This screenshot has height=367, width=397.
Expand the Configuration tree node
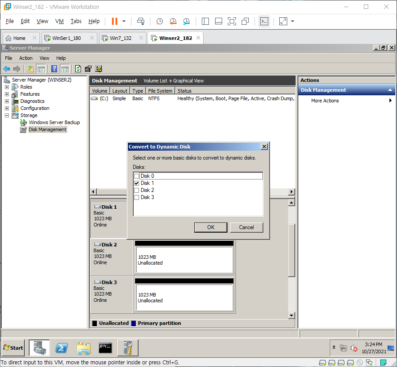[7, 108]
